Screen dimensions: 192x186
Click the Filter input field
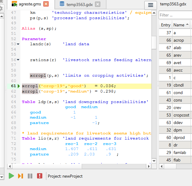[x=175, y=15]
